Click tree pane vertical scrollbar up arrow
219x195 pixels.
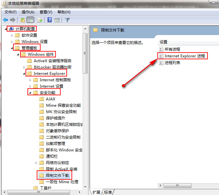85,29
